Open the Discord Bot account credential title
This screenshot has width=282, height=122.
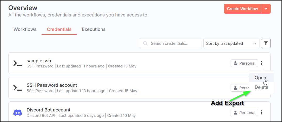pyautogui.click(x=49, y=110)
